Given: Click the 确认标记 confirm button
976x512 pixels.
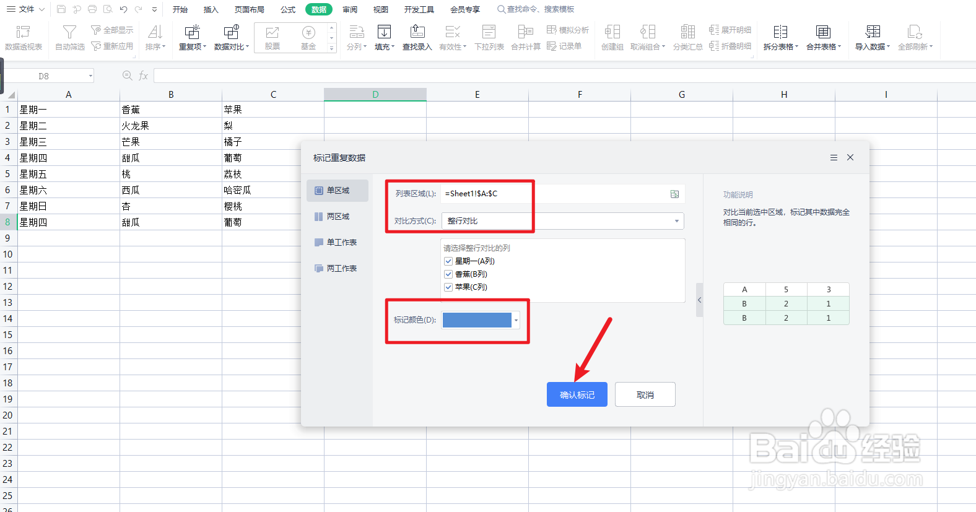Looking at the screenshot, I should coord(577,394).
